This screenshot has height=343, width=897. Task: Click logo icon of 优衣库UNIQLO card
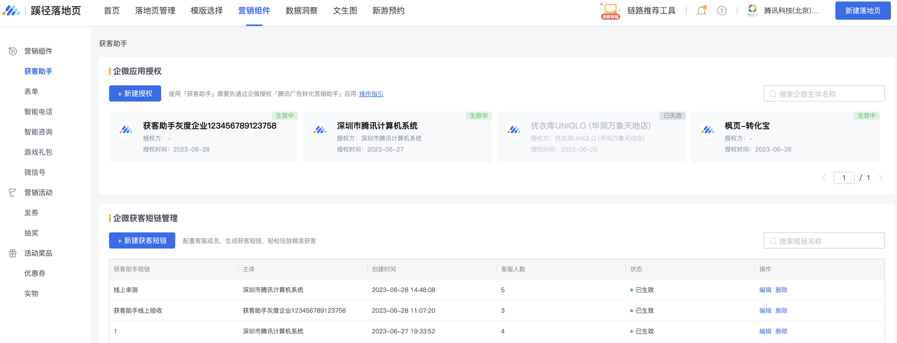tap(514, 130)
